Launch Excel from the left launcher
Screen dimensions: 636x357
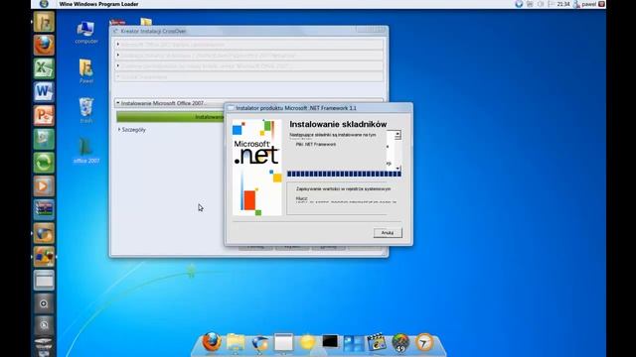tap(44, 68)
